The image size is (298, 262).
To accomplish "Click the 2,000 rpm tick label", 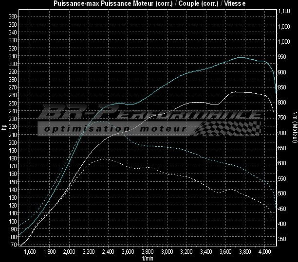I will point(69,252).
